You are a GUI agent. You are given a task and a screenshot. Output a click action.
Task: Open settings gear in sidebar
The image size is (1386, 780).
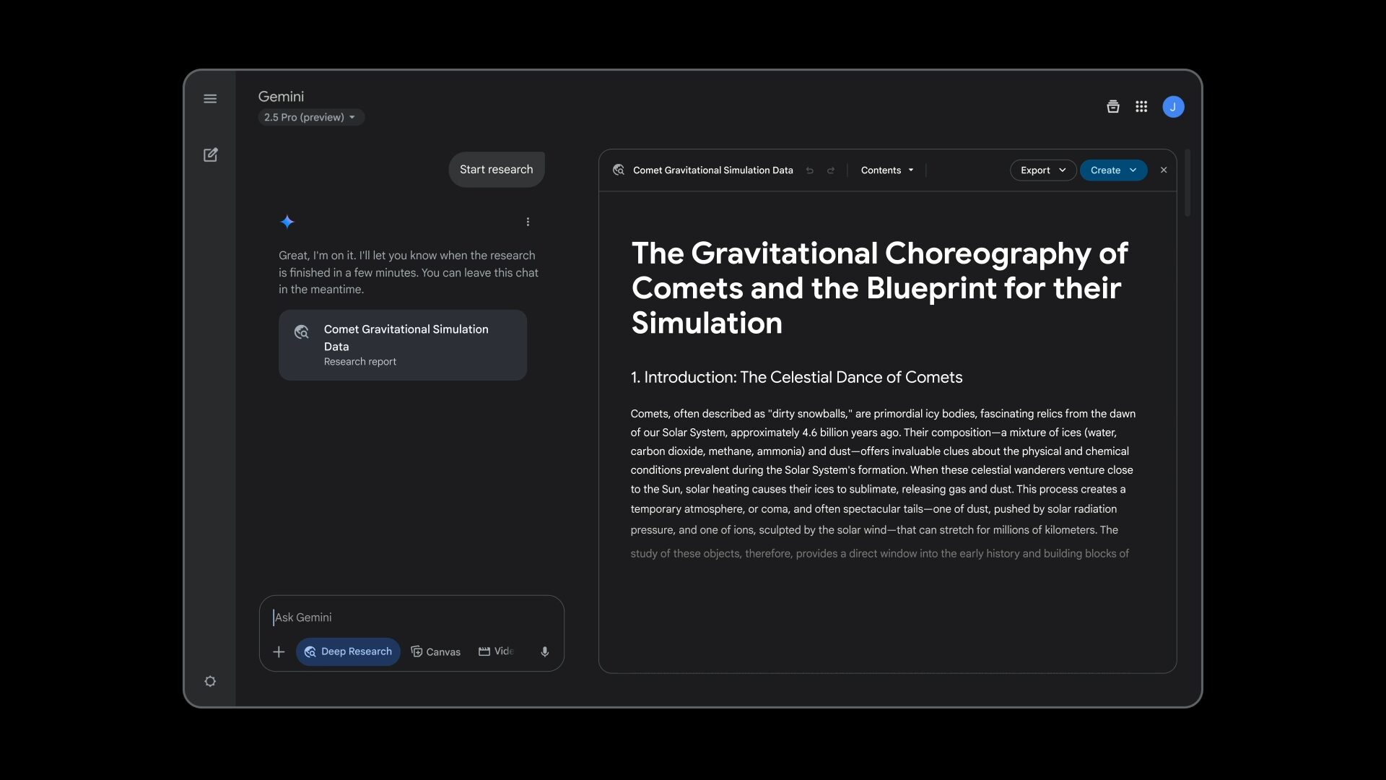coord(210,681)
